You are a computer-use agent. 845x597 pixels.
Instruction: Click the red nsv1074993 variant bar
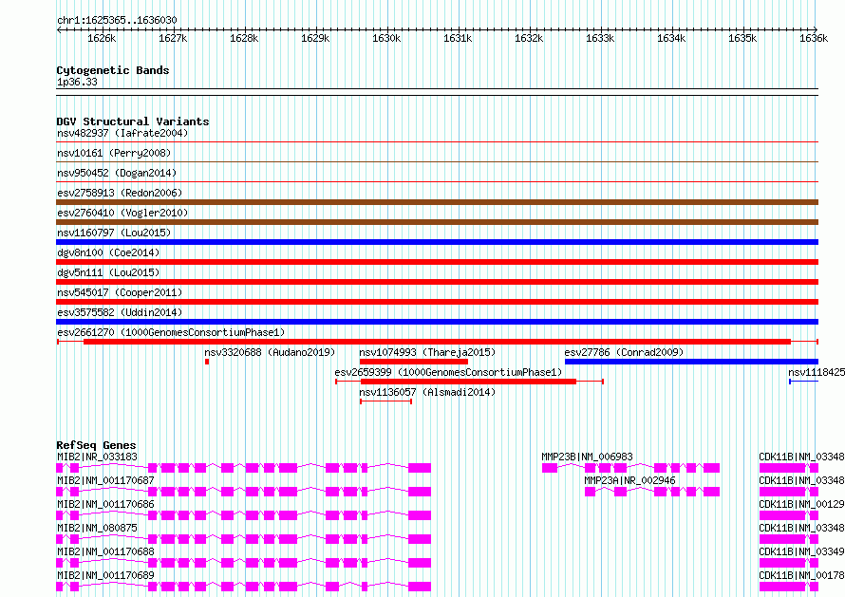tap(413, 362)
